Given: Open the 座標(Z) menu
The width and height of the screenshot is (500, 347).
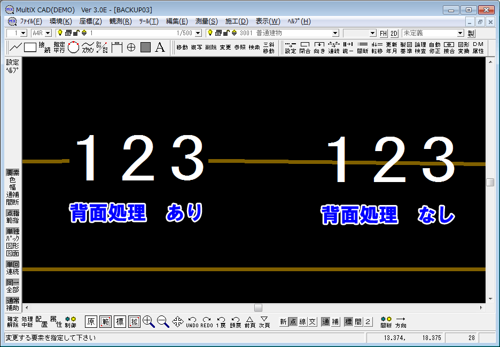Looking at the screenshot, I should coord(91,22).
